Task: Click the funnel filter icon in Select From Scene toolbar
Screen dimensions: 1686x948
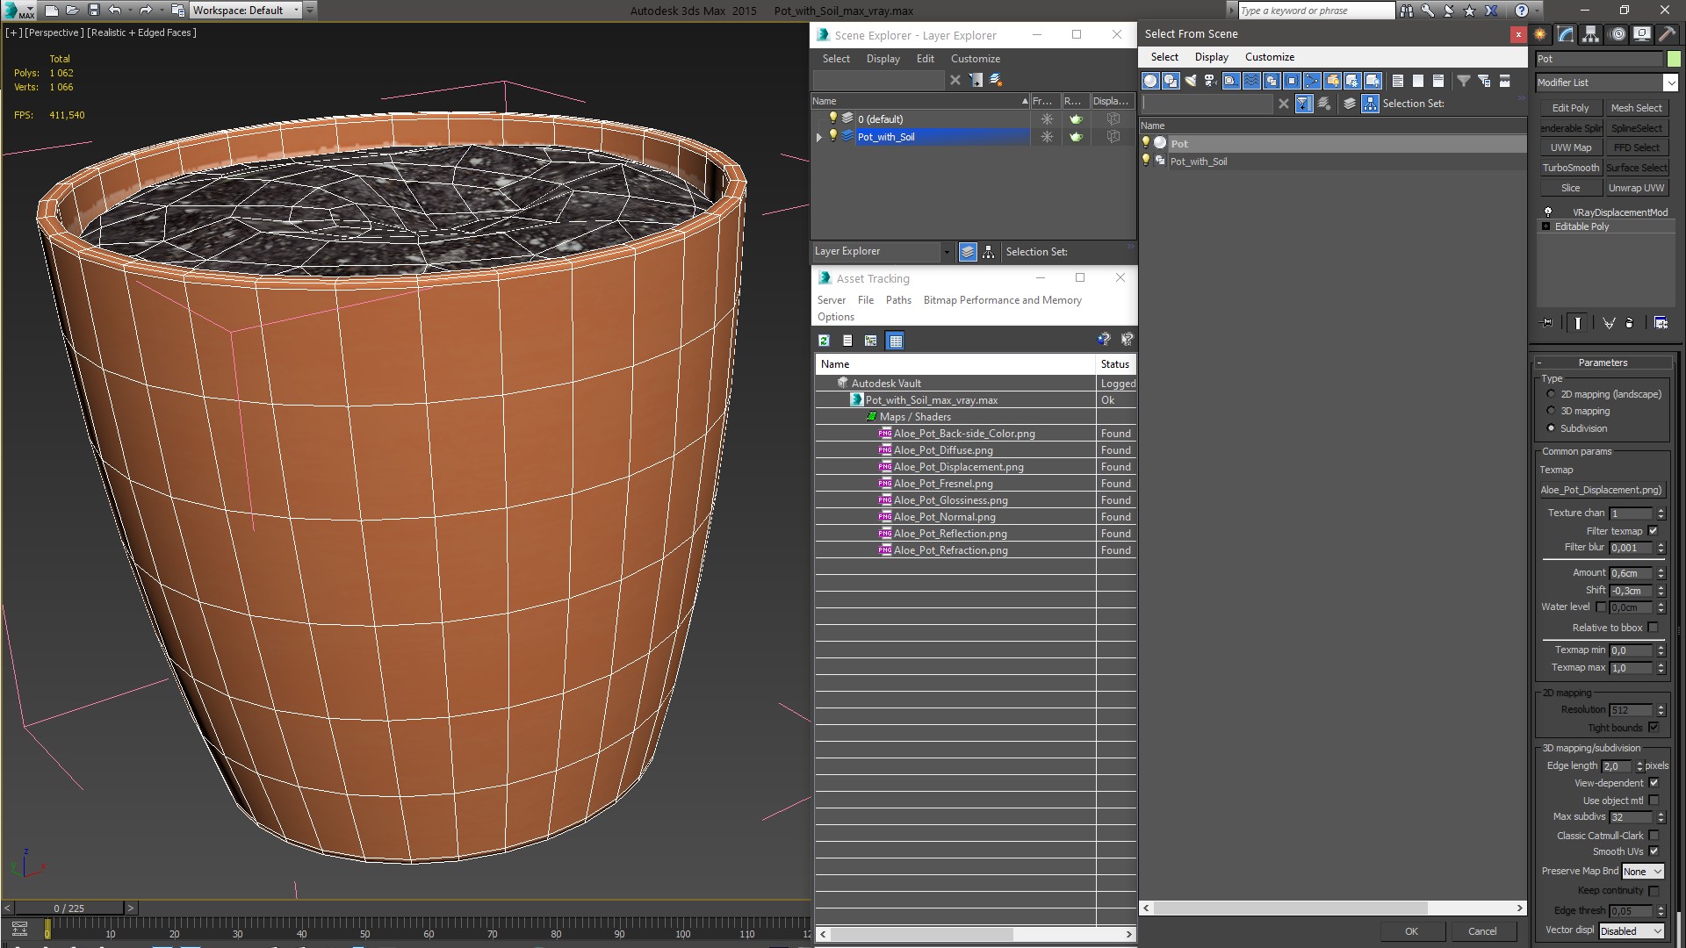Action: pyautogui.click(x=1464, y=81)
